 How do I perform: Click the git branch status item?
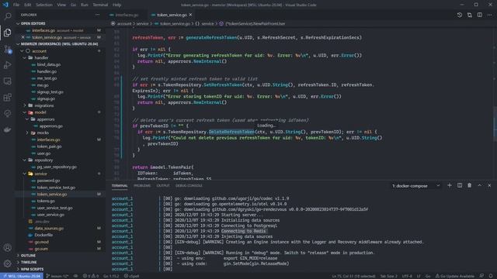pyautogui.click(x=57, y=276)
